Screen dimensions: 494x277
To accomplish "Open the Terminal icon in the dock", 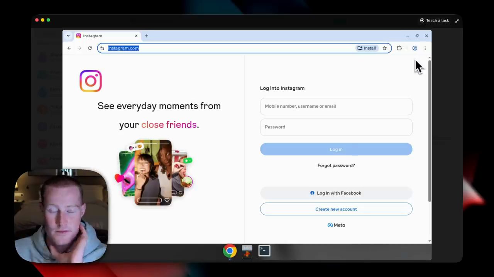I will (x=264, y=251).
